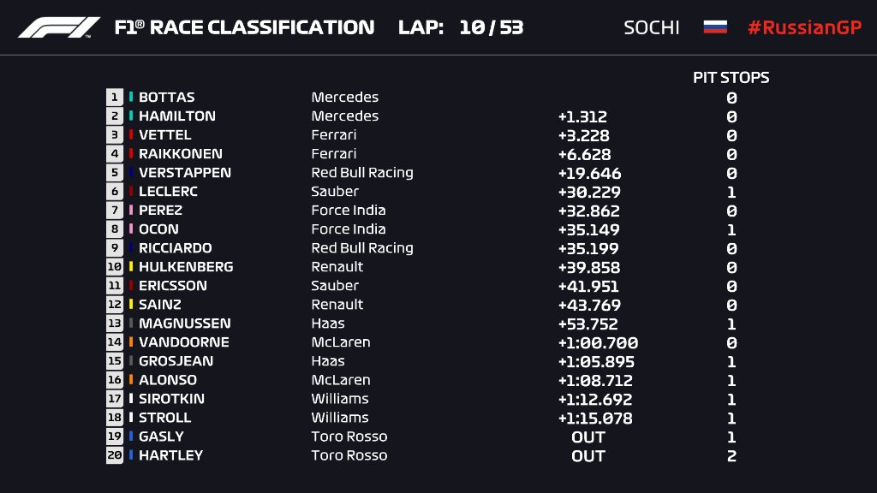Select the yellow team stripe beside HULKENBERG
877x493 pixels.
pos(131,267)
